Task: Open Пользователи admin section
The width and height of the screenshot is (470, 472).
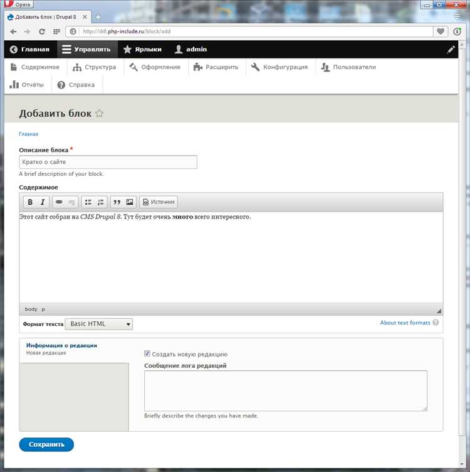Action: tap(348, 67)
